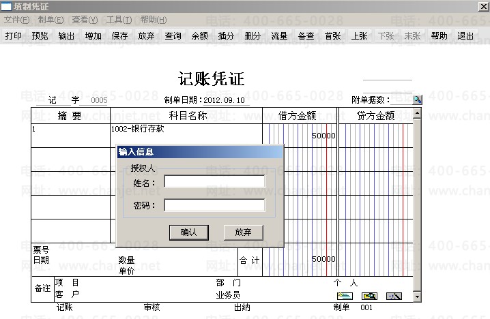Image resolution: width=490 pixels, height=319 pixels.
Task: Click the 查询 toolbar button
Action: (173, 36)
